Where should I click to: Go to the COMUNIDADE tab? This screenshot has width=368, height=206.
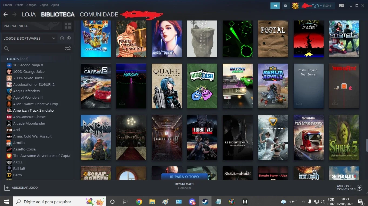click(x=99, y=15)
